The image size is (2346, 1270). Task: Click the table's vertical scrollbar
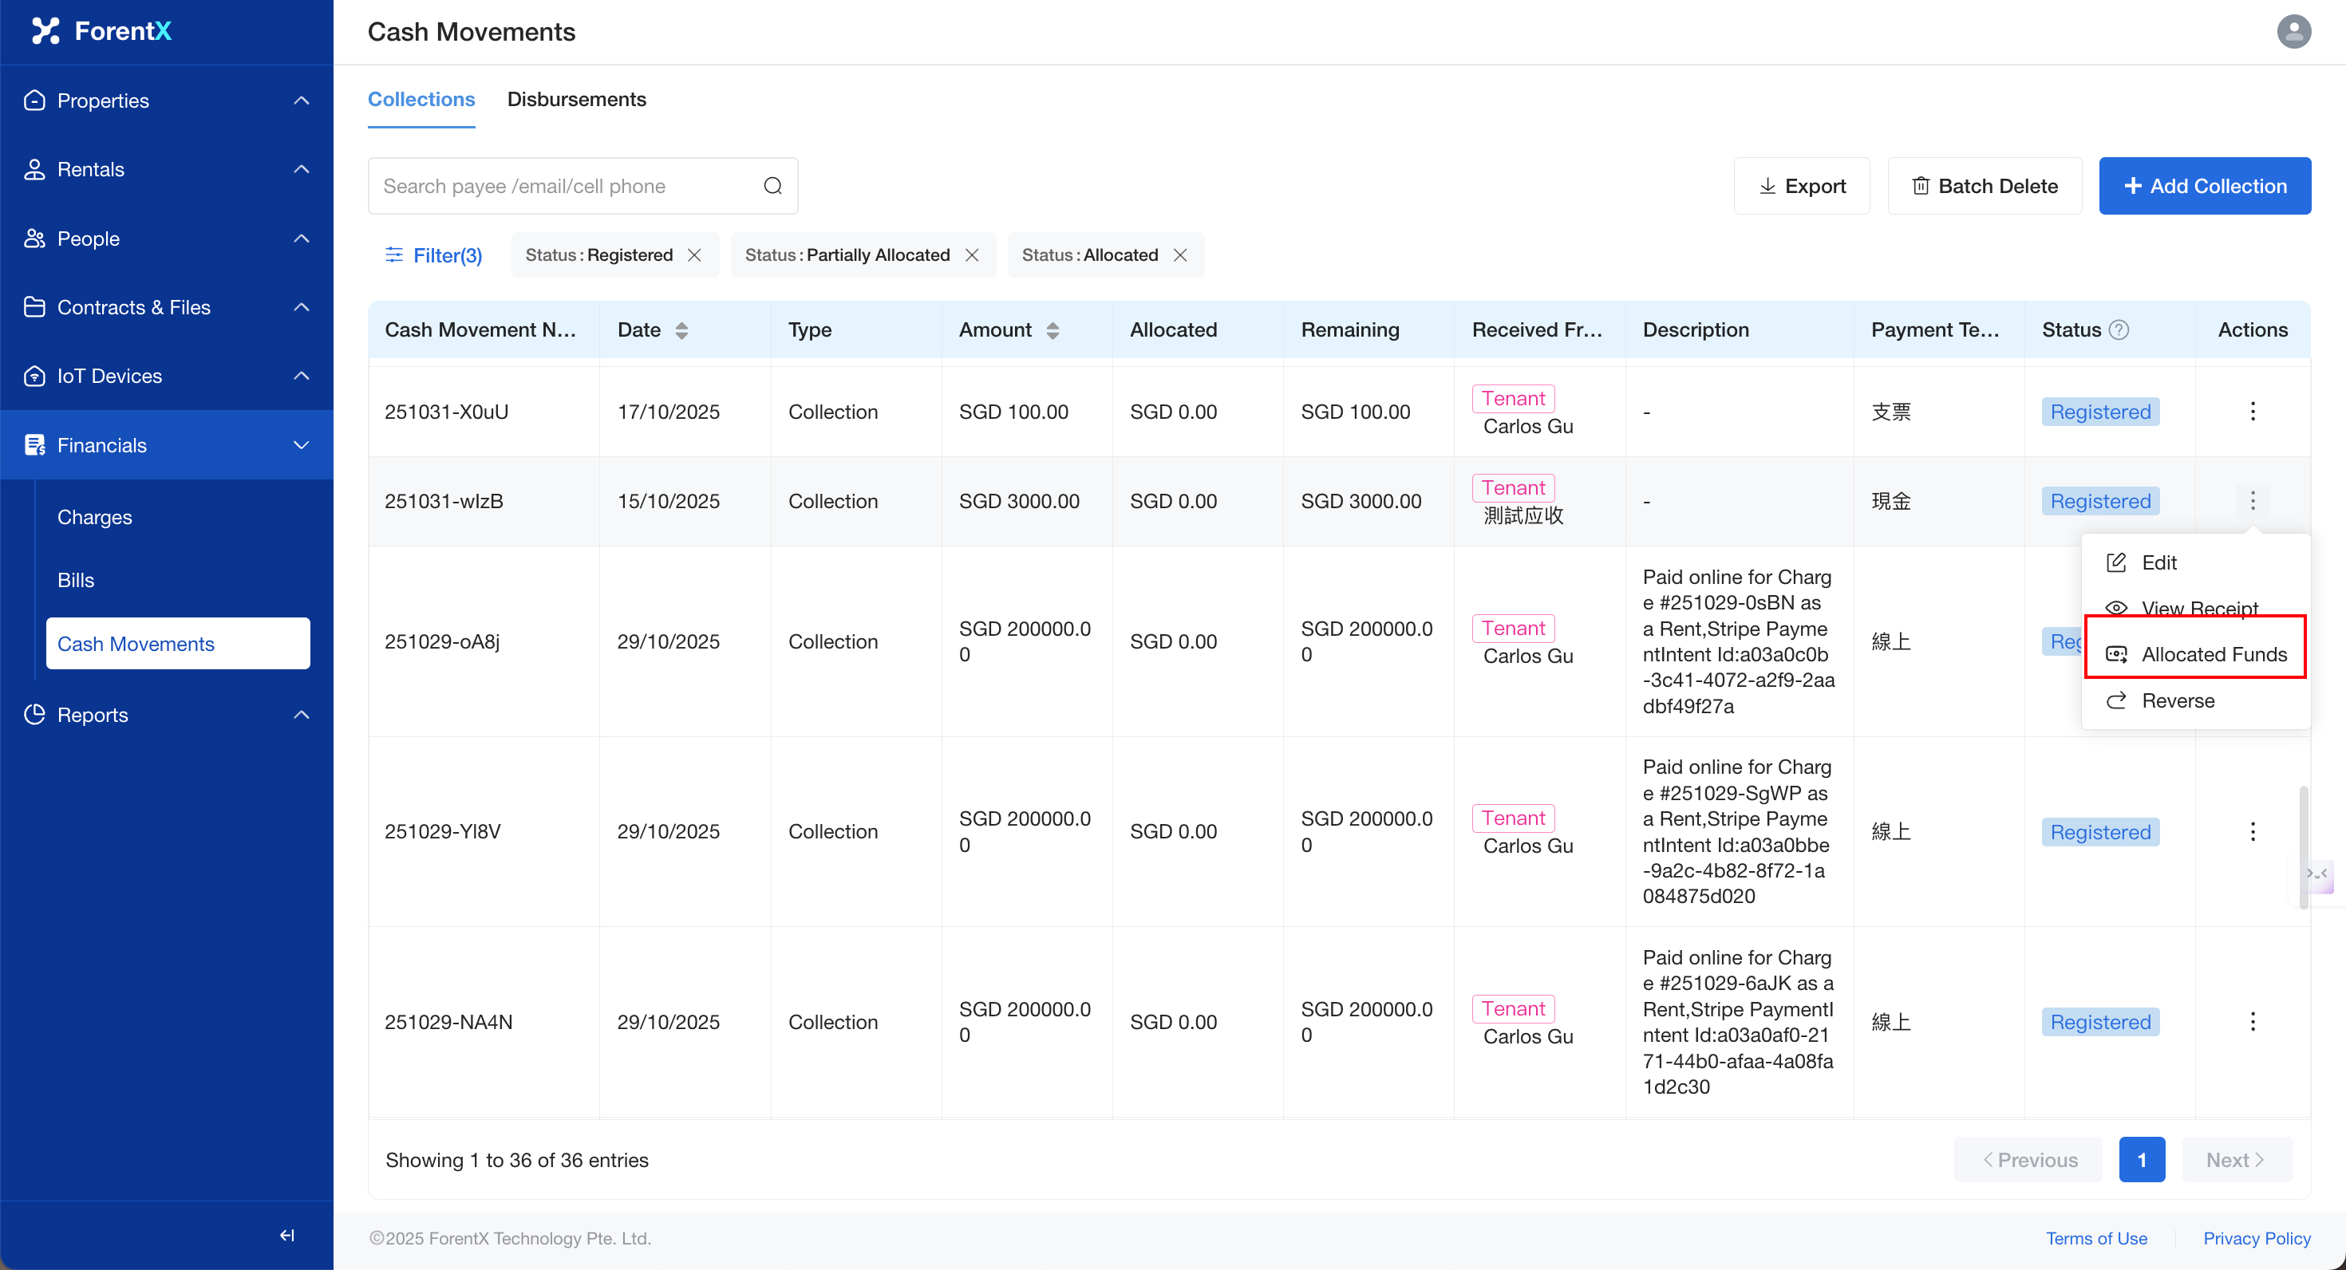[x=2303, y=846]
